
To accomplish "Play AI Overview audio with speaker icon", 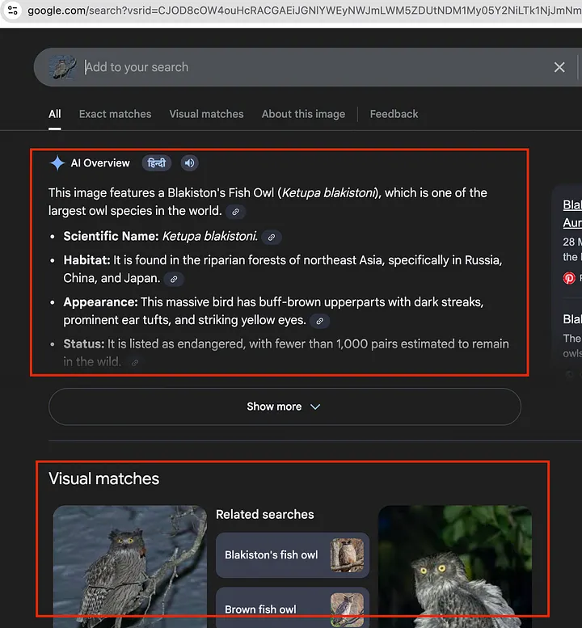I will [x=189, y=163].
